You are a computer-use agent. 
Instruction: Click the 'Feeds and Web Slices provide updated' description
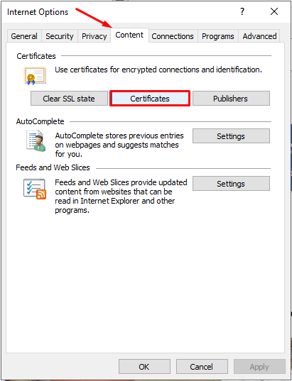tap(121, 197)
